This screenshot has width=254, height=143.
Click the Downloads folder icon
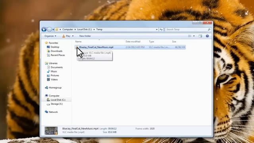[x=48, y=51]
